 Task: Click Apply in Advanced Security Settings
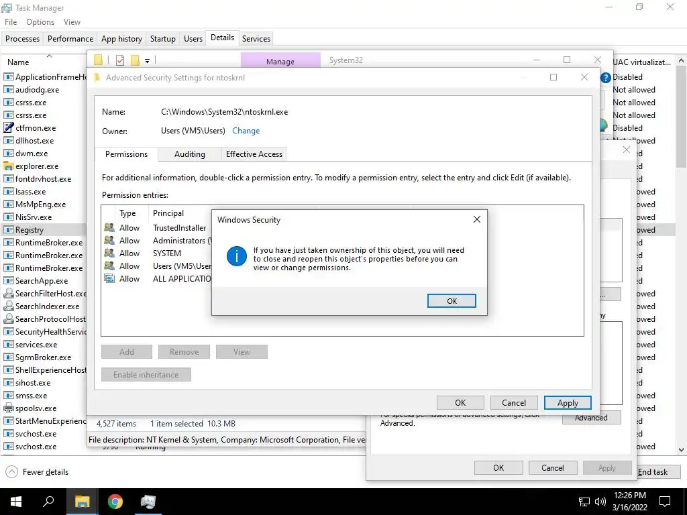click(568, 403)
